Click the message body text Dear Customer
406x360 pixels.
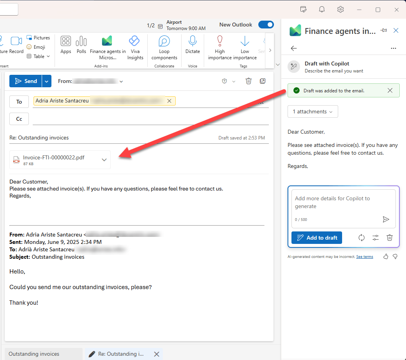(x=29, y=182)
